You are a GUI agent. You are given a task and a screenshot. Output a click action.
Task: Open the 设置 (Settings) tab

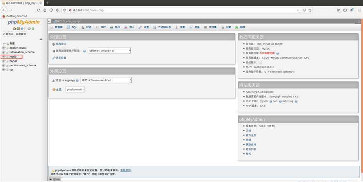(x=144, y=27)
